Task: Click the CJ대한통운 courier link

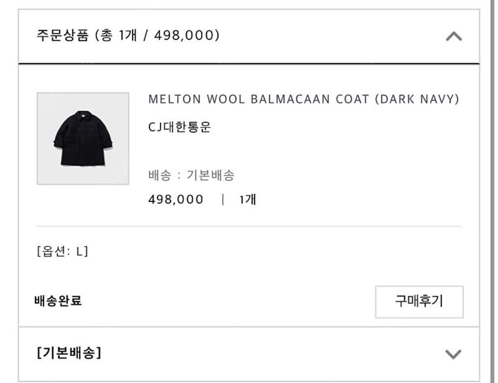Action: [x=180, y=127]
